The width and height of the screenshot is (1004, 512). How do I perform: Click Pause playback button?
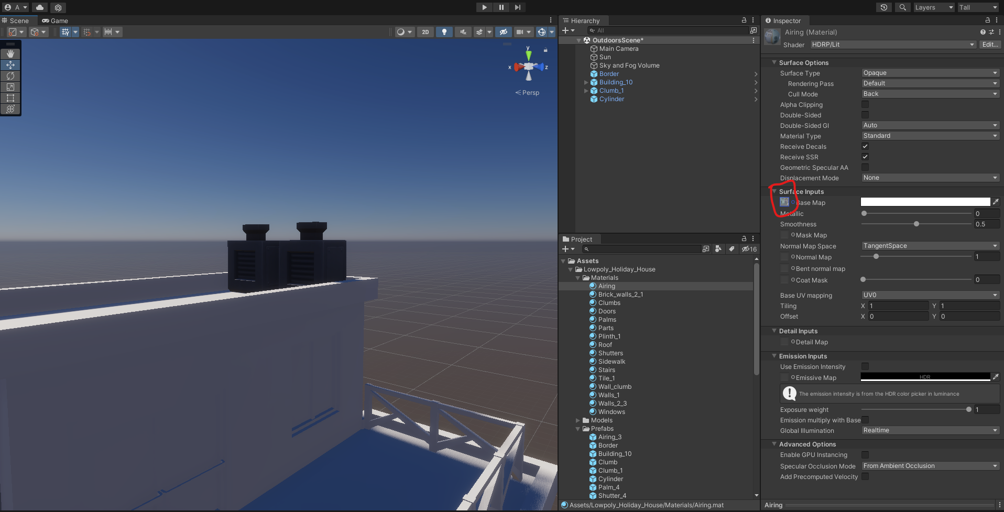[x=501, y=7]
